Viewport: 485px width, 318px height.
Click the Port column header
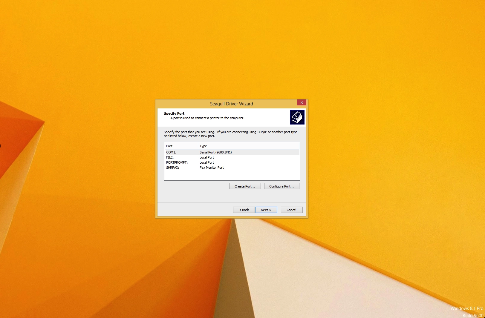pyautogui.click(x=181, y=146)
